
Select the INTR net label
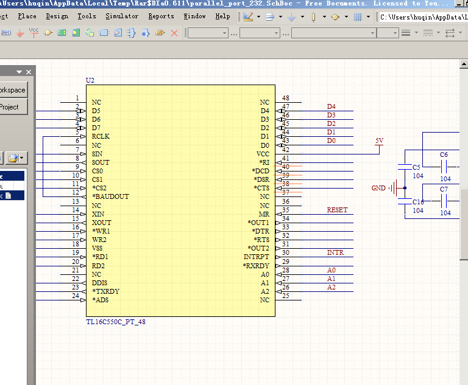pyautogui.click(x=336, y=252)
